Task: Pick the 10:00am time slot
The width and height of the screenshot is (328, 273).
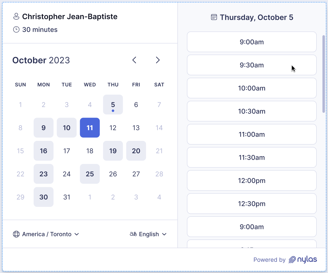Action: tap(252, 88)
